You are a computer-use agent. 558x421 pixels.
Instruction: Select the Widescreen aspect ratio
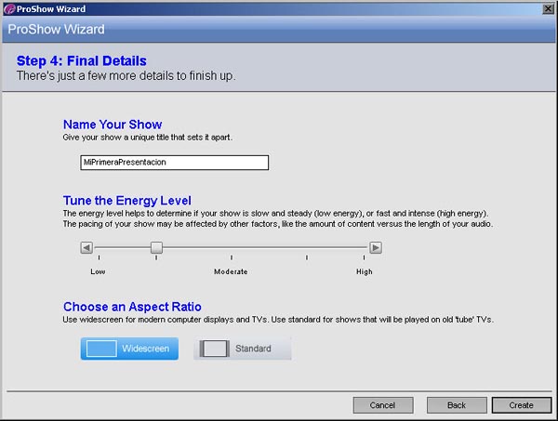pos(129,349)
